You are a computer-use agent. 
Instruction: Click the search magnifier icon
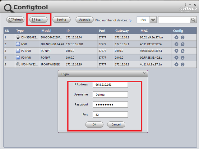[193, 20]
